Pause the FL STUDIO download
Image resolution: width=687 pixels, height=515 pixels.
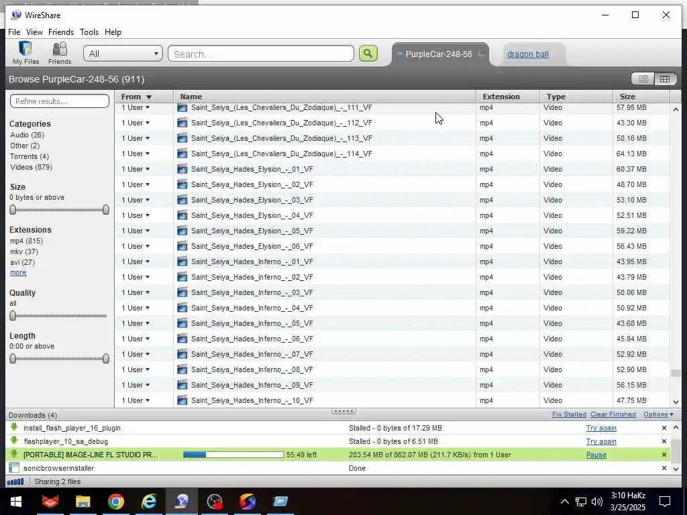coord(596,455)
